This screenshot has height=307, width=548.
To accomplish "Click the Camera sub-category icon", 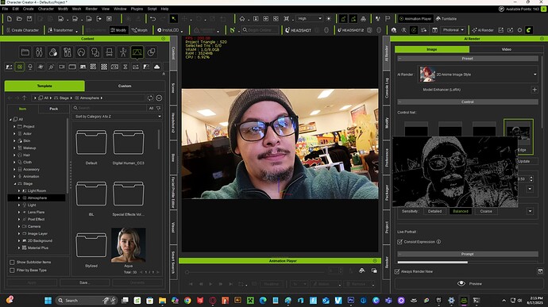I will [62, 67].
